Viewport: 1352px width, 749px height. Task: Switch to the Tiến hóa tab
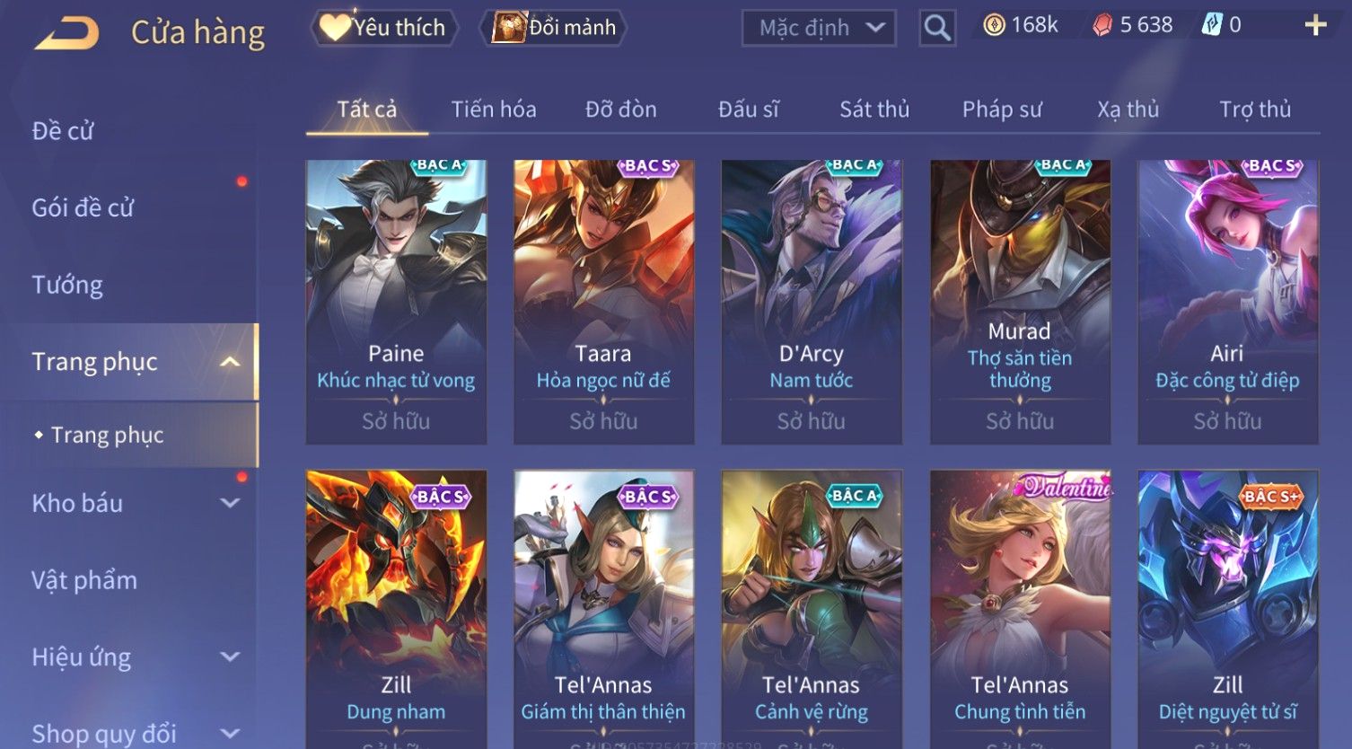pyautogui.click(x=494, y=110)
